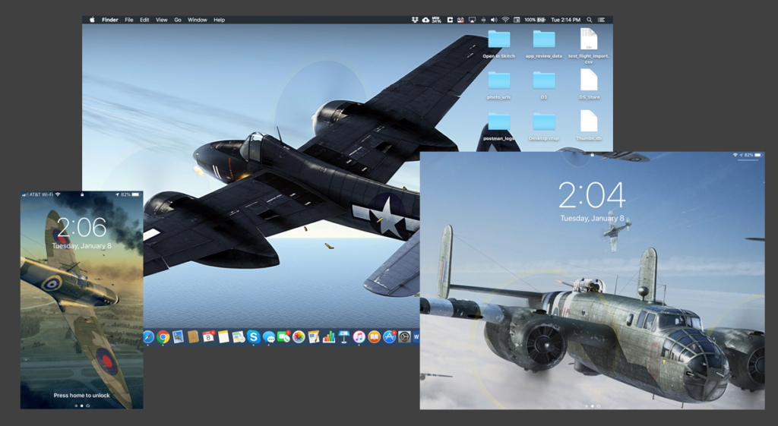Open the Mail stamp icon in dock

pos(178,336)
